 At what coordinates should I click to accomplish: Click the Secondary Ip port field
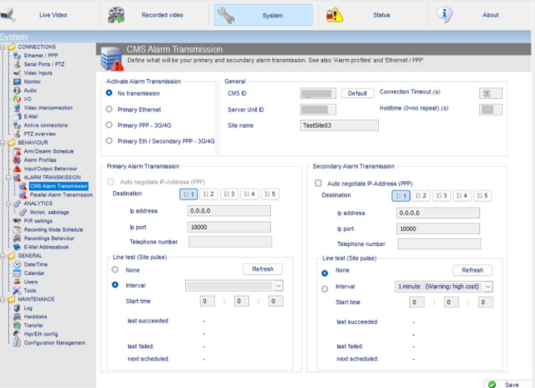438,228
